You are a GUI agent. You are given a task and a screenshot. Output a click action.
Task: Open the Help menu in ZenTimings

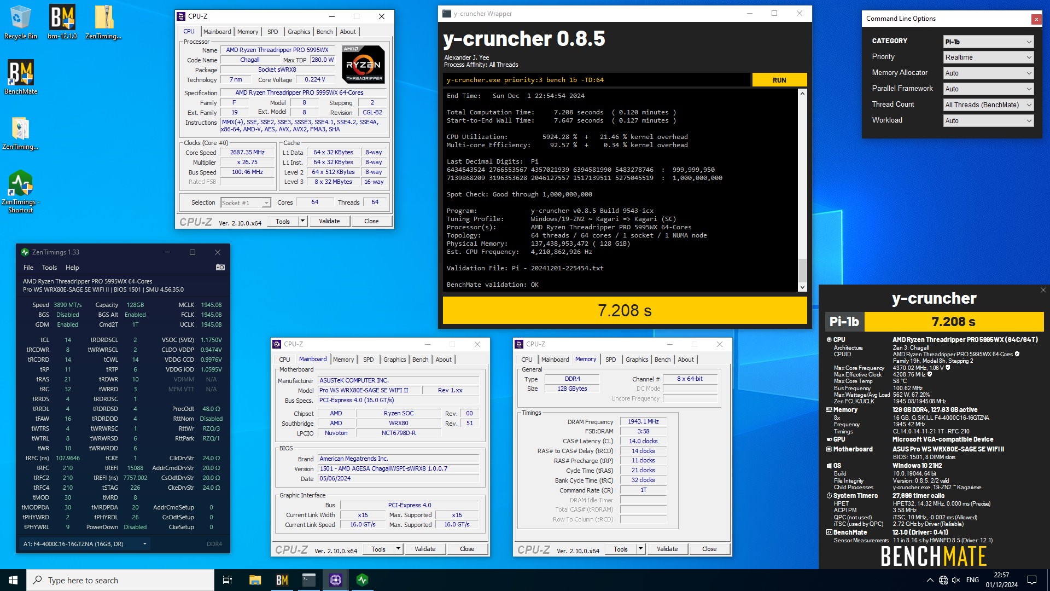pos(72,268)
